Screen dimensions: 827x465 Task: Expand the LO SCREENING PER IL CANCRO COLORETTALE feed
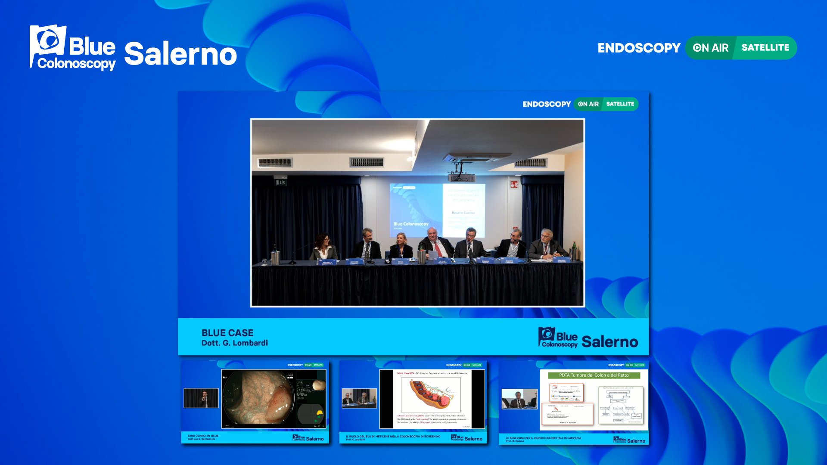point(573,400)
